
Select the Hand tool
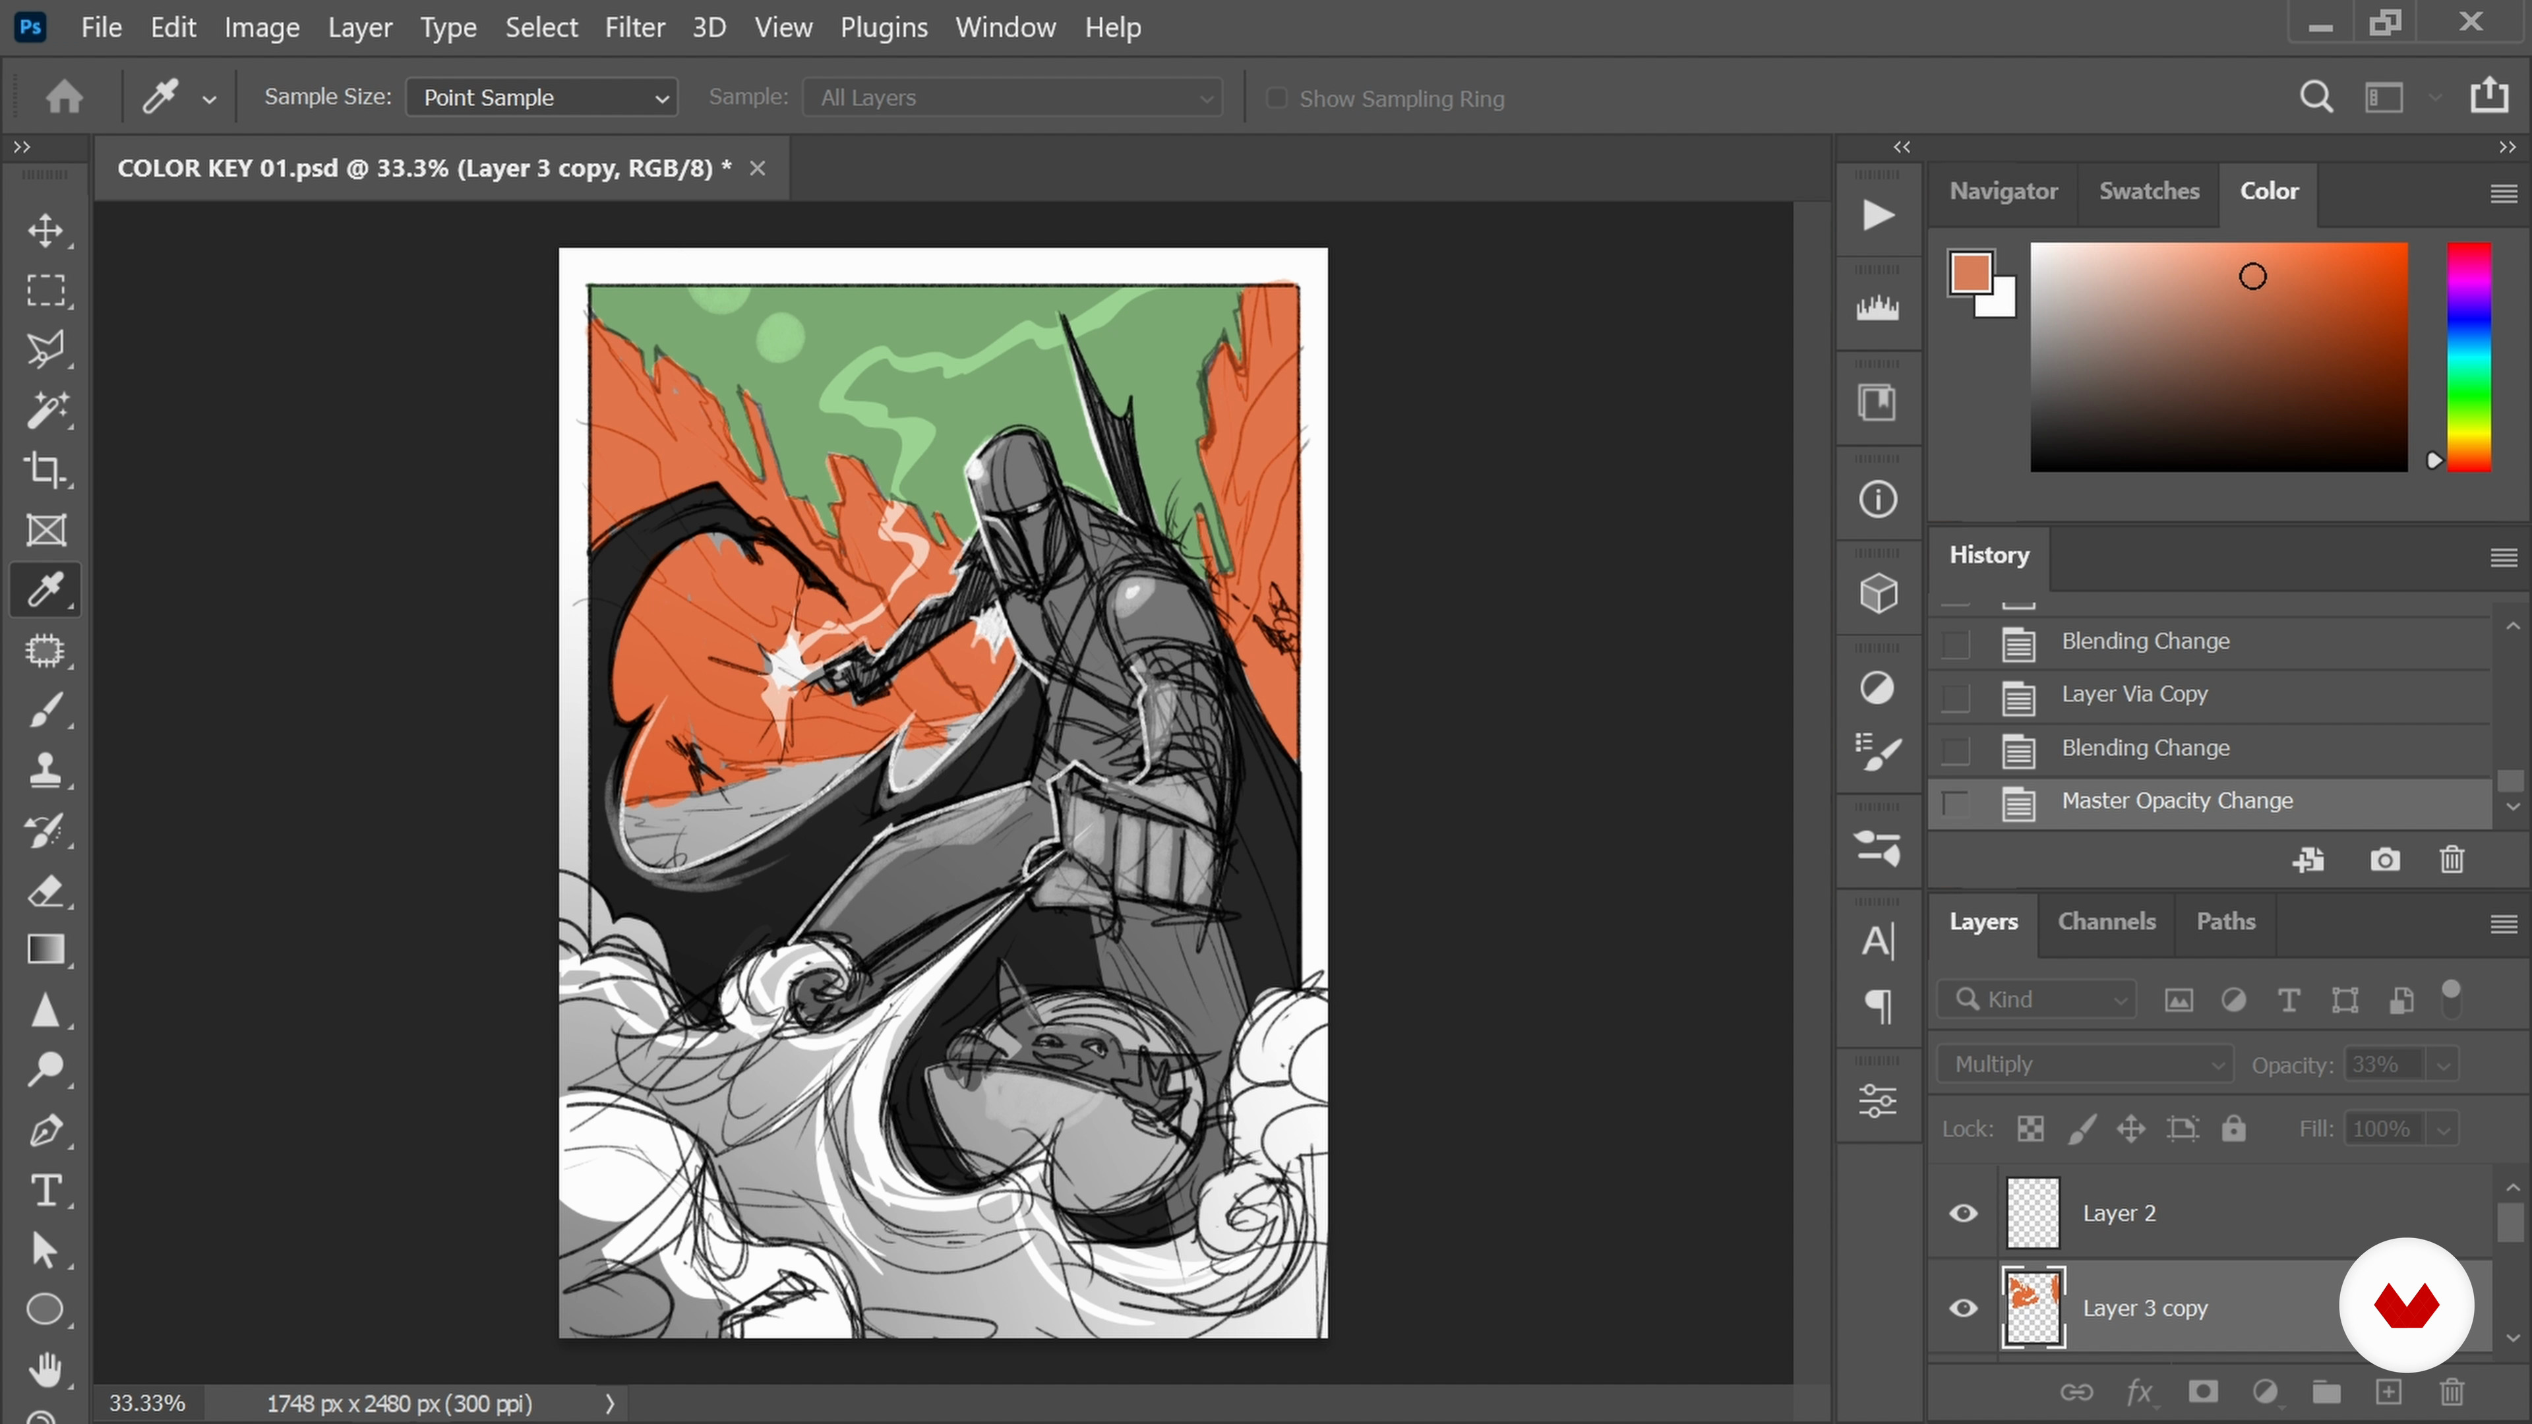click(45, 1369)
